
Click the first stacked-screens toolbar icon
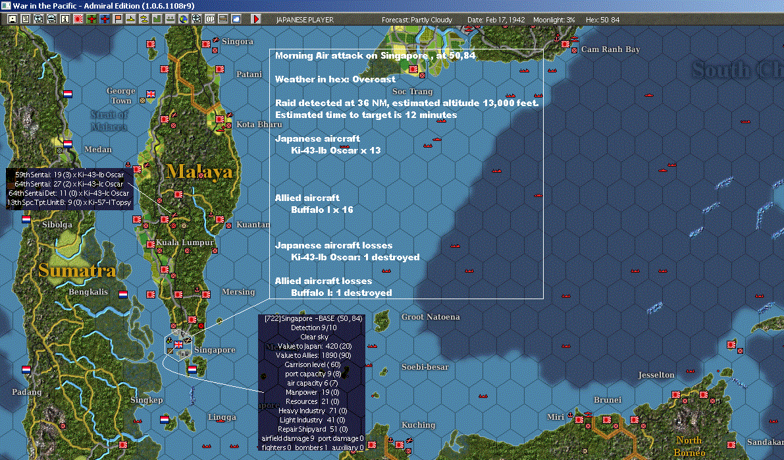(38, 19)
